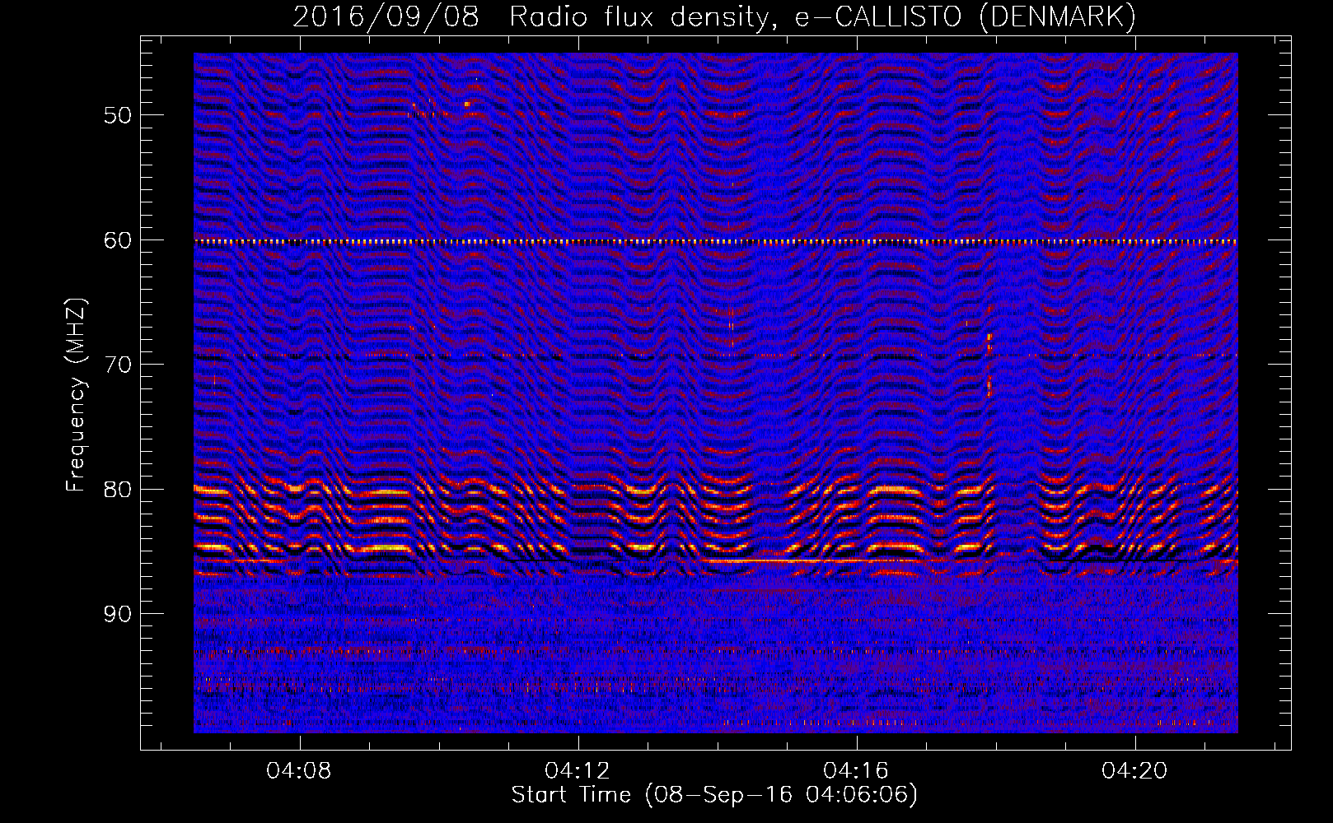1333x823 pixels.
Task: Click the plot title 'Radio flux density, e-CALLISTO (DENMARK)'
Action: pos(822,16)
